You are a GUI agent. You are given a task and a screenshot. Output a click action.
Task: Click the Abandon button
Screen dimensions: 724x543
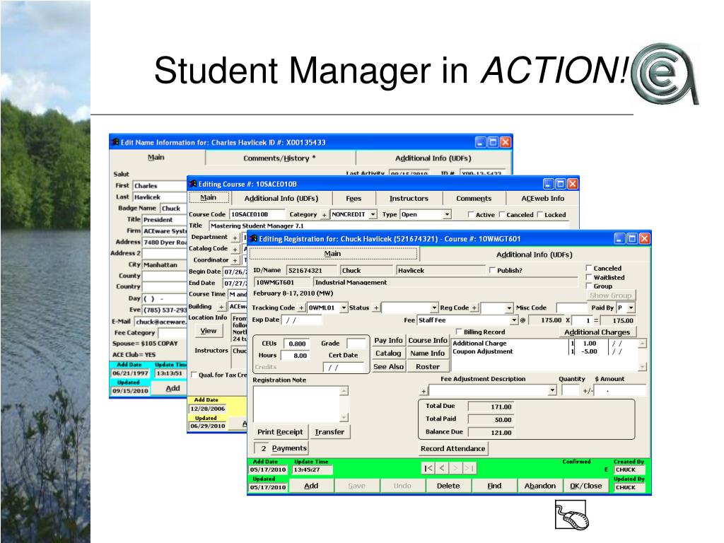pyautogui.click(x=539, y=486)
